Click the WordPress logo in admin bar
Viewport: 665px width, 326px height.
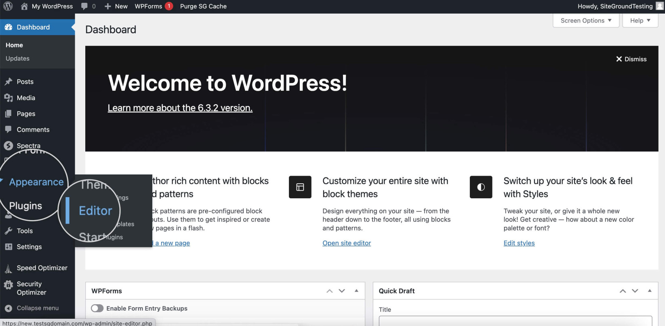coord(8,6)
